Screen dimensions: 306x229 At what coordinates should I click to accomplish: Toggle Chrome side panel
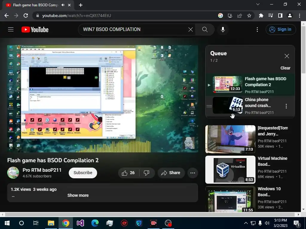pos(280,16)
